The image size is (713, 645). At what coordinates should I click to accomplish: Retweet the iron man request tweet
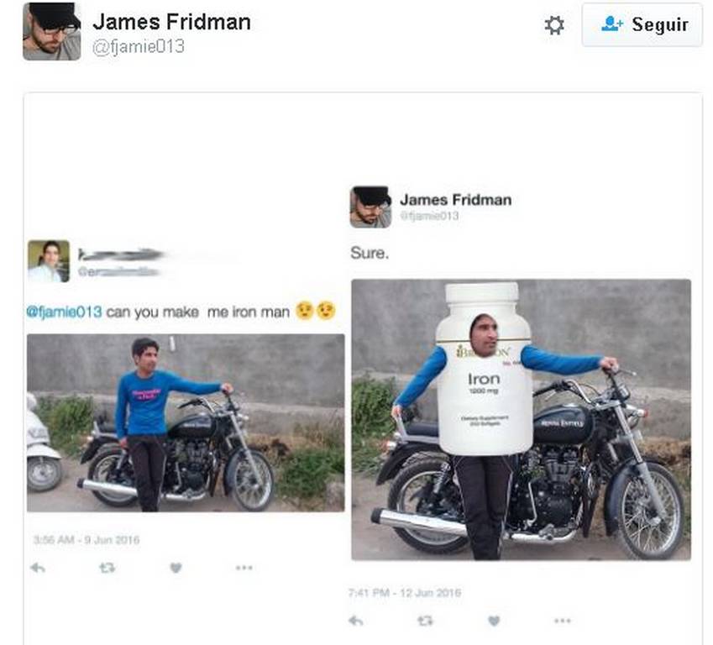pyautogui.click(x=107, y=568)
